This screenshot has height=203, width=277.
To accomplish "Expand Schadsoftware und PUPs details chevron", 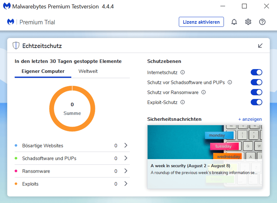I will click(126, 158).
